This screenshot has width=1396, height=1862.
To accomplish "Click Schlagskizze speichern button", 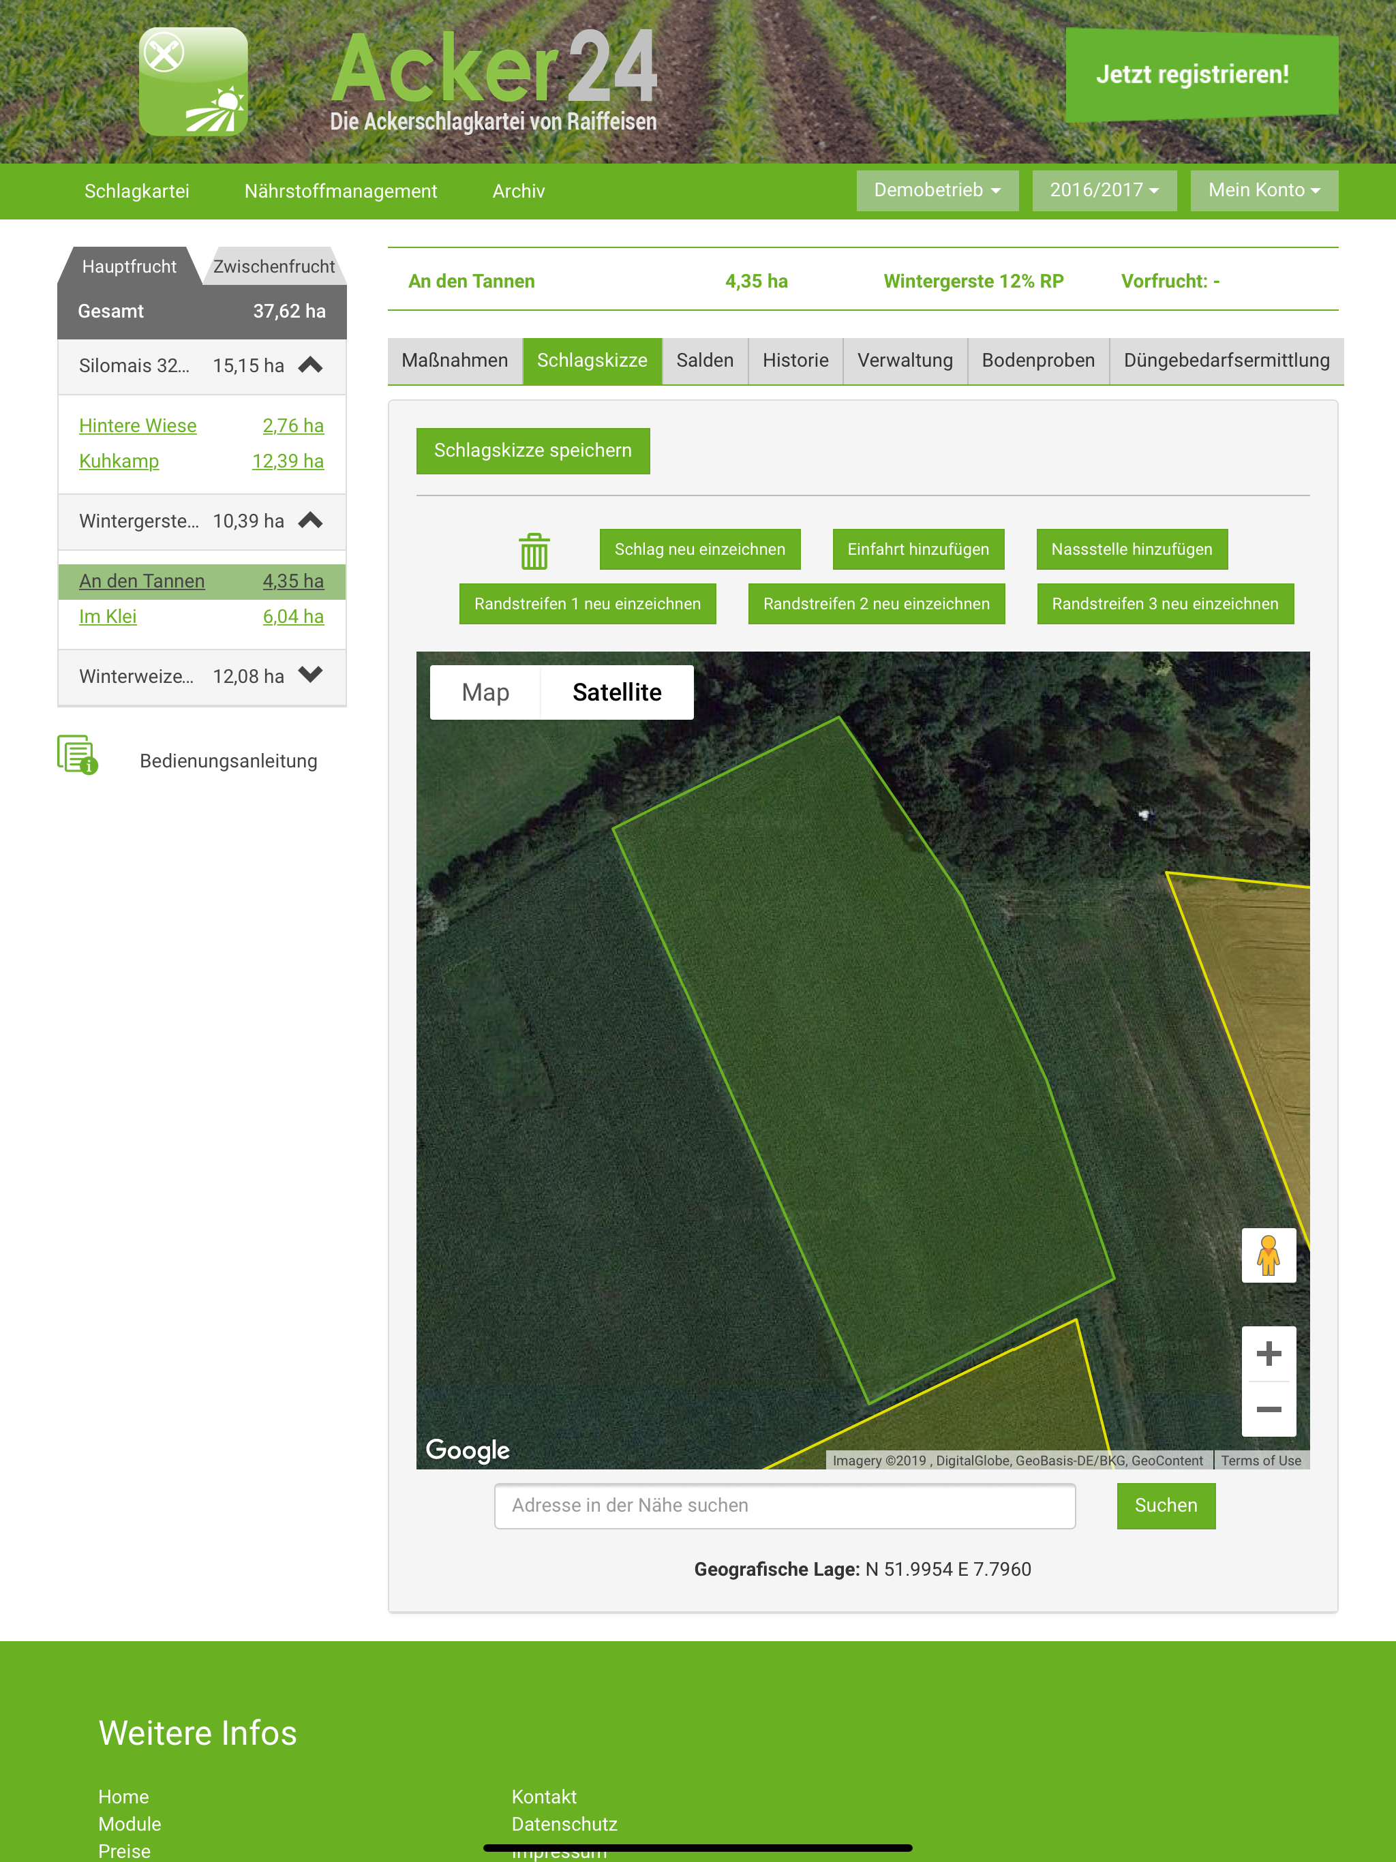I will 532,451.
